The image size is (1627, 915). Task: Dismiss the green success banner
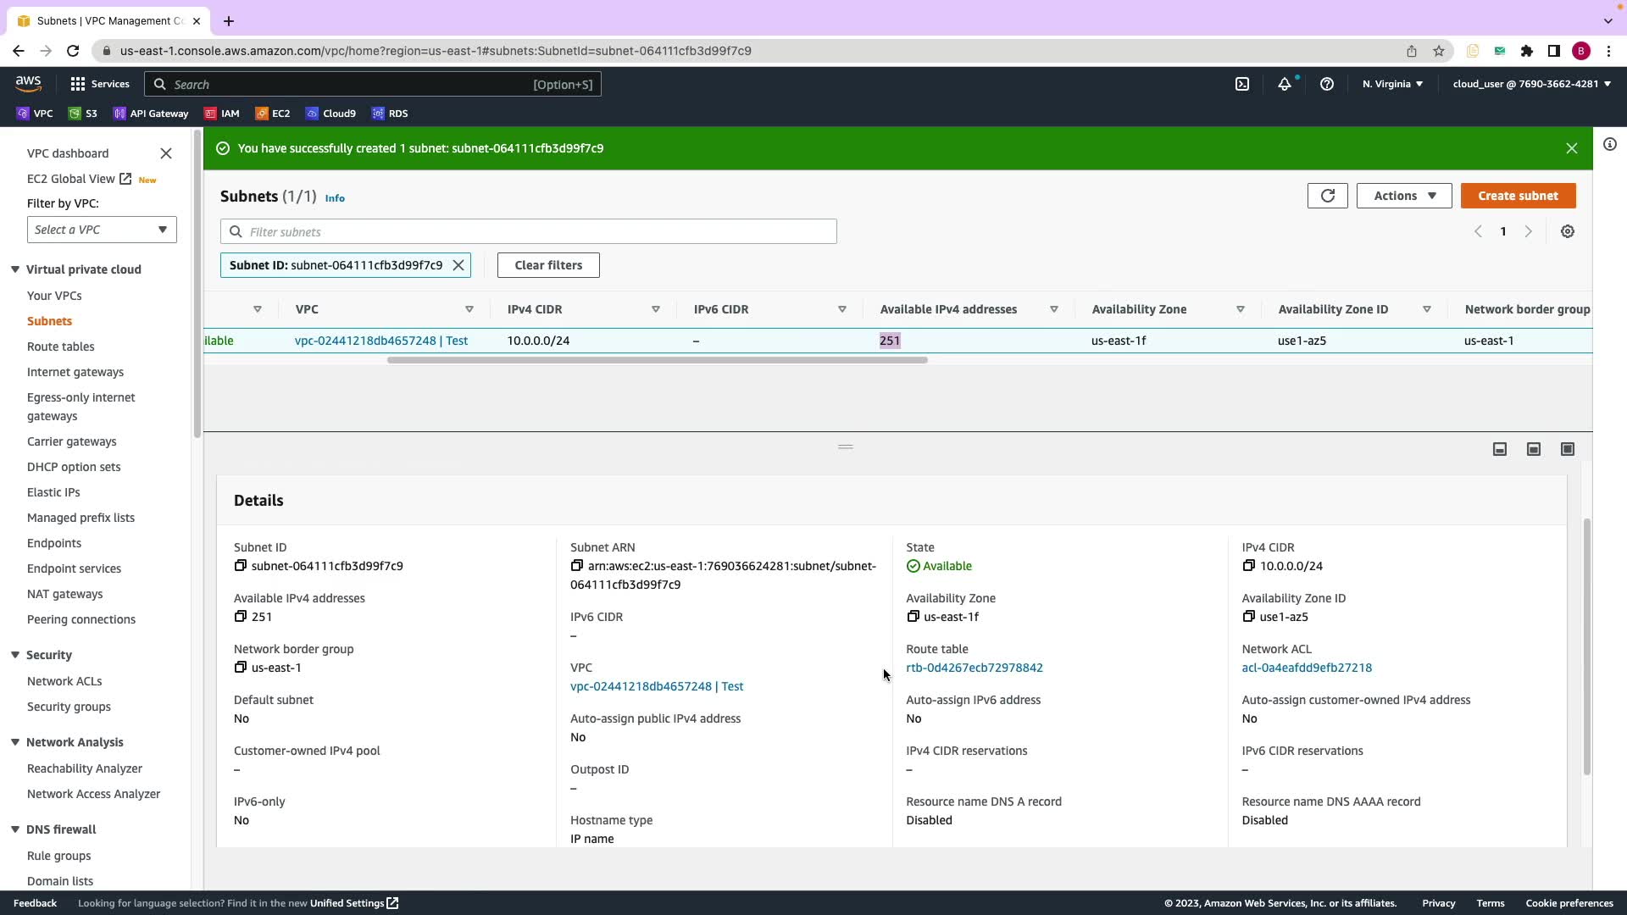click(1572, 148)
